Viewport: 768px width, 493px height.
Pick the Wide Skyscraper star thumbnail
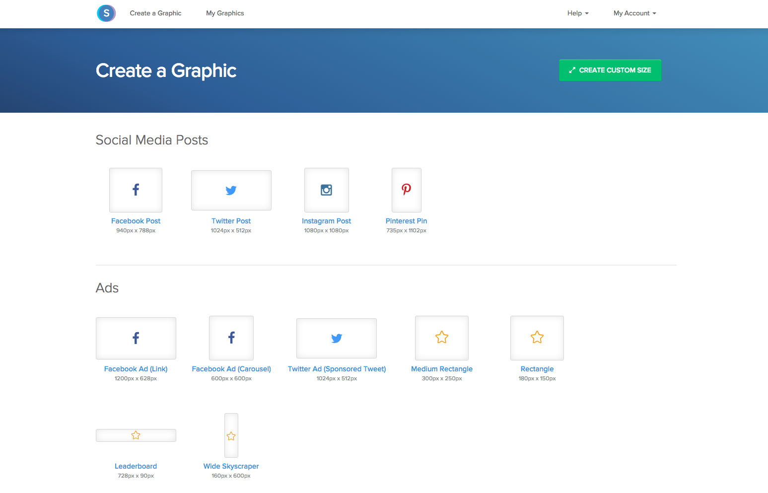point(231,435)
